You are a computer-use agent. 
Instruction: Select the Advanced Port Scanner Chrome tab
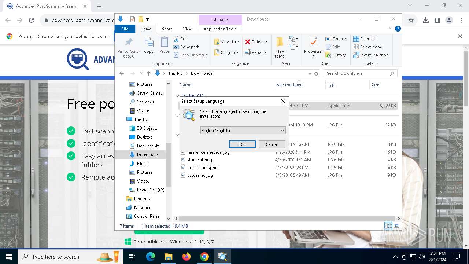47,6
